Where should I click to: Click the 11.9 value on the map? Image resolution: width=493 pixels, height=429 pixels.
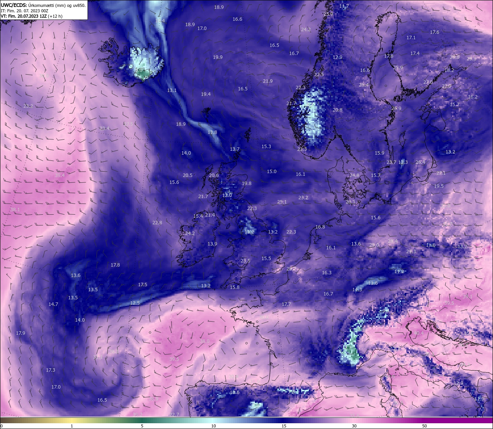[x=479, y=399]
